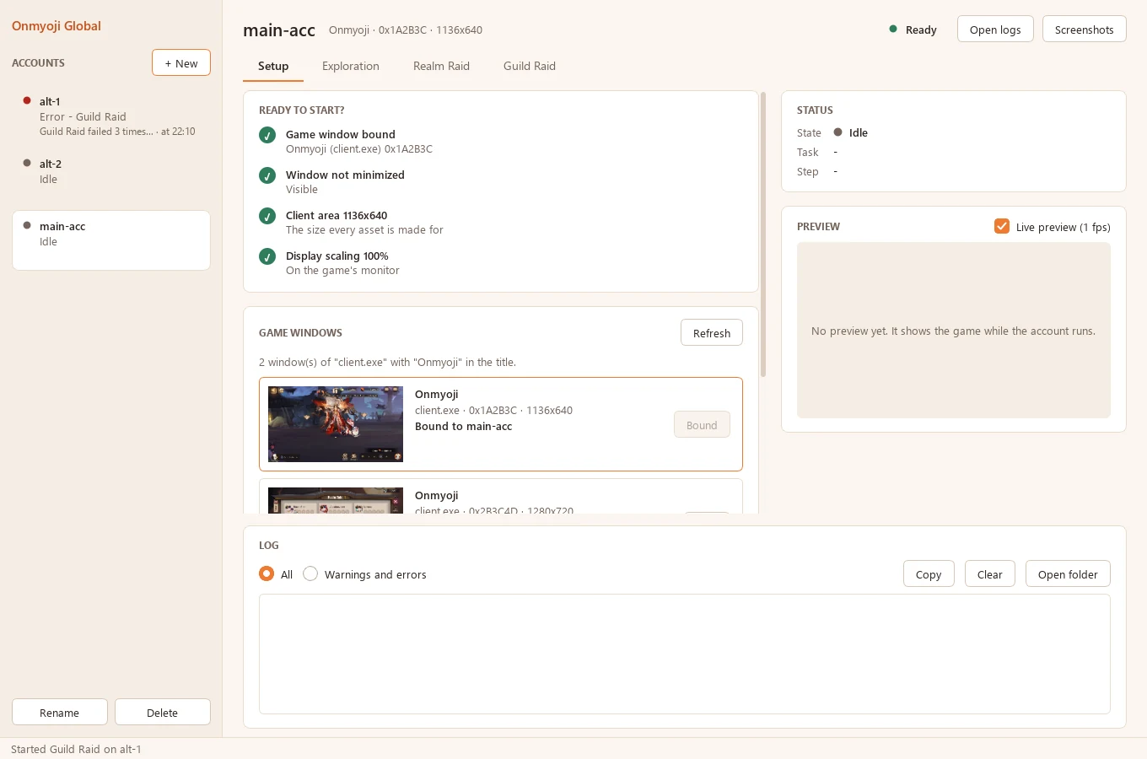Click the empty live preview placeholder area
The height and width of the screenshot is (759, 1147).
click(954, 330)
